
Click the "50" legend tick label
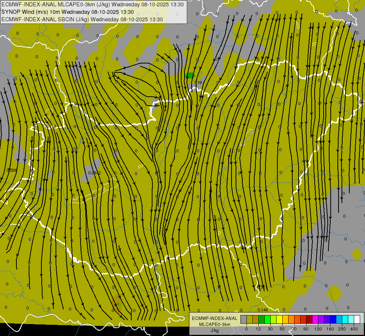[x=282, y=329]
